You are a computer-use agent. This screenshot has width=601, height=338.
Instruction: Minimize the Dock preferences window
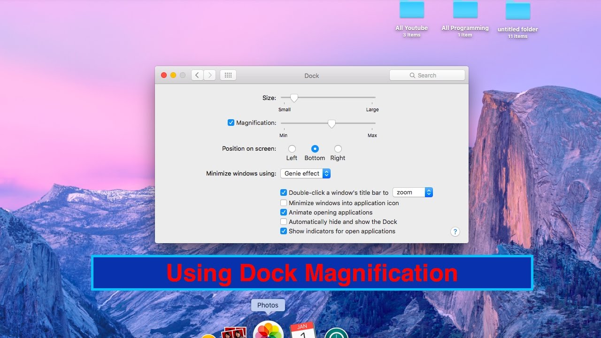point(173,75)
